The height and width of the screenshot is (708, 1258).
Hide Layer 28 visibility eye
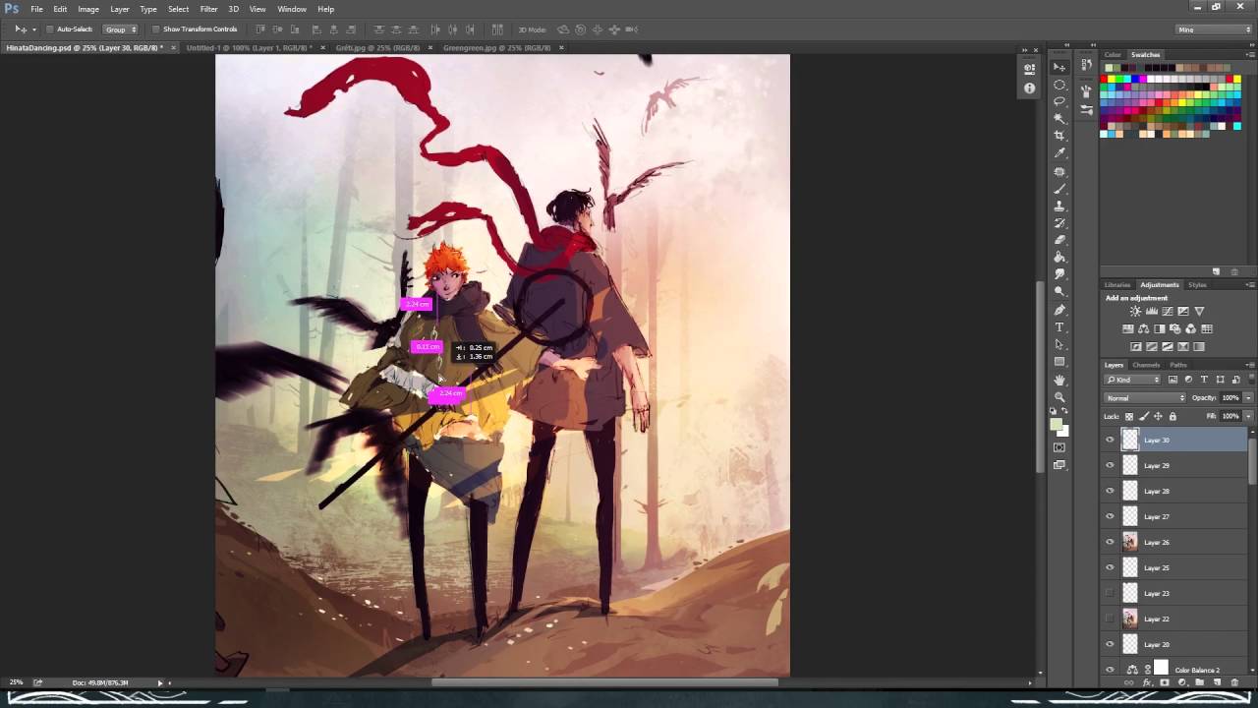point(1111,492)
